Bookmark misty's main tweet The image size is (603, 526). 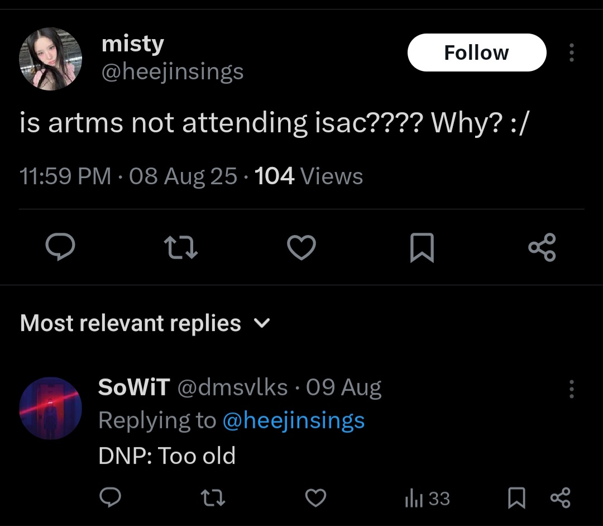coord(422,247)
